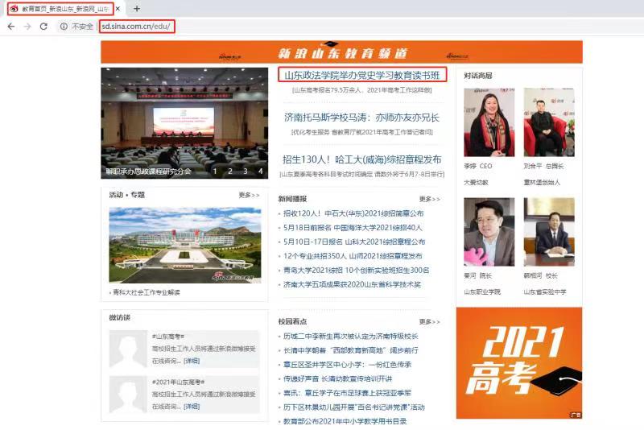Select the 教育首页_新浪山东 browser tab
This screenshot has width=644, height=430.
(60, 8)
